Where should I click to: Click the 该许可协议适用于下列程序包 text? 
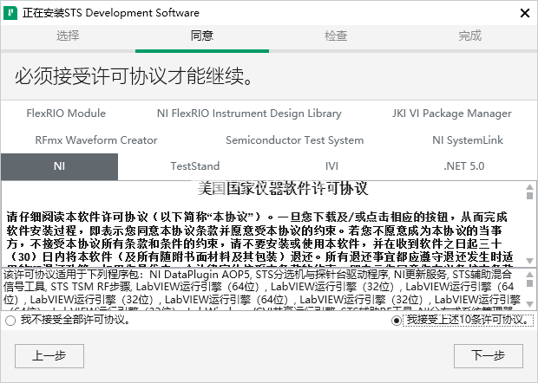point(72,275)
